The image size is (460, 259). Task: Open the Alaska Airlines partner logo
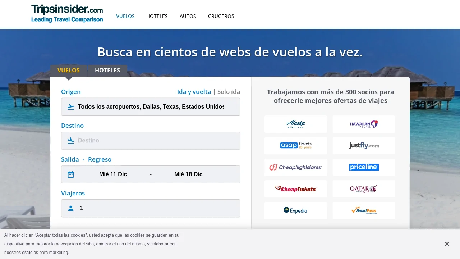(x=295, y=124)
